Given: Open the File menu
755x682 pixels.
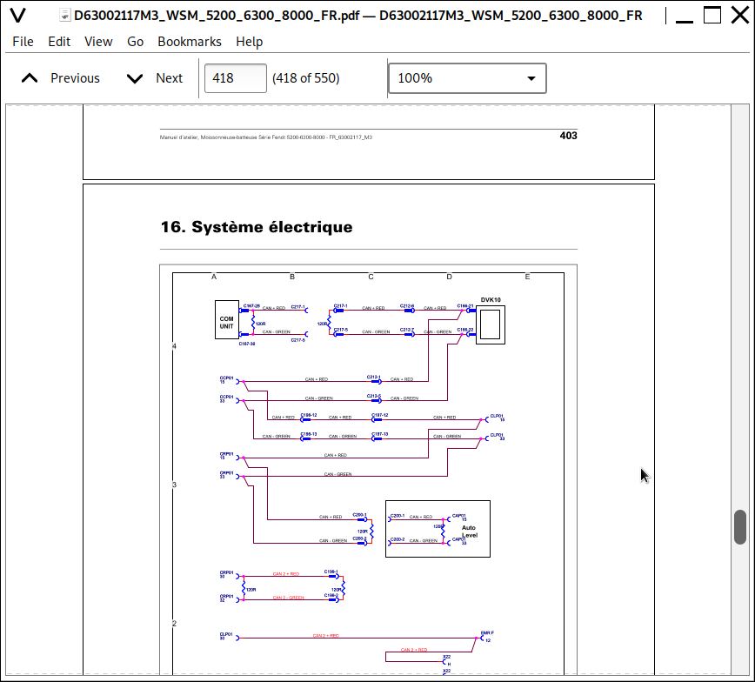Looking at the screenshot, I should 23,42.
